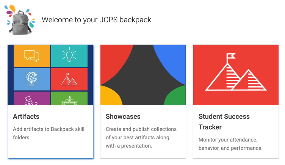The height and width of the screenshot is (165, 285).
Task: Click the Showcases card image
Action: (143, 75)
